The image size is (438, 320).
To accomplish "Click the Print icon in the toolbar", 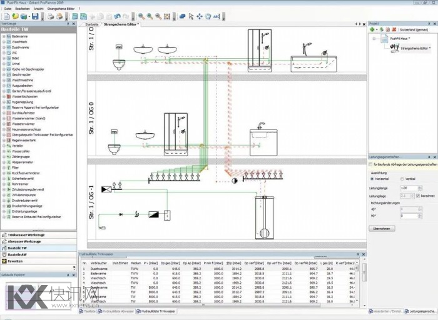I will pos(50,16).
